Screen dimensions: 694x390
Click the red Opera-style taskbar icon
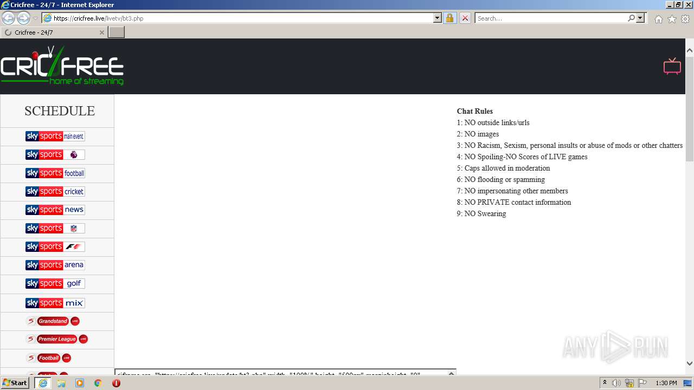[116, 383]
